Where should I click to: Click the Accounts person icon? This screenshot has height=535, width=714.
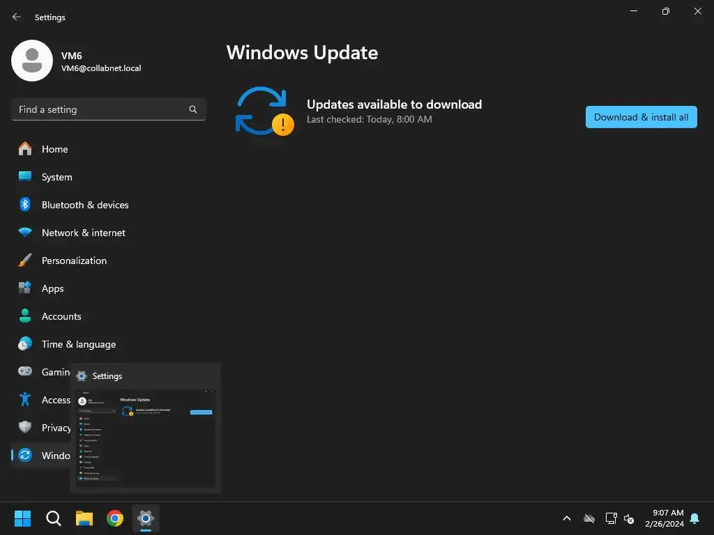pos(25,316)
